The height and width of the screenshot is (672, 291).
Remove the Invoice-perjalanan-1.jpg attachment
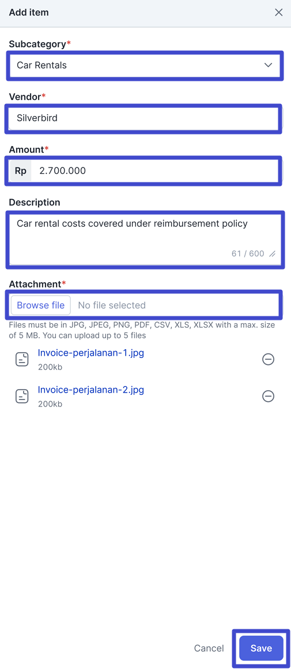tap(268, 360)
